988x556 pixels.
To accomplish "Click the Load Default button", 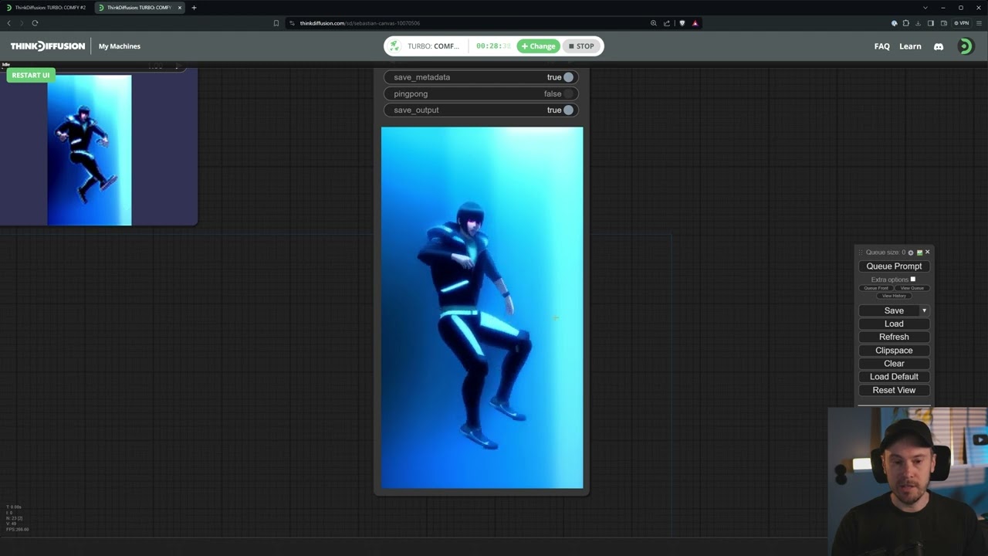I will click(x=894, y=377).
